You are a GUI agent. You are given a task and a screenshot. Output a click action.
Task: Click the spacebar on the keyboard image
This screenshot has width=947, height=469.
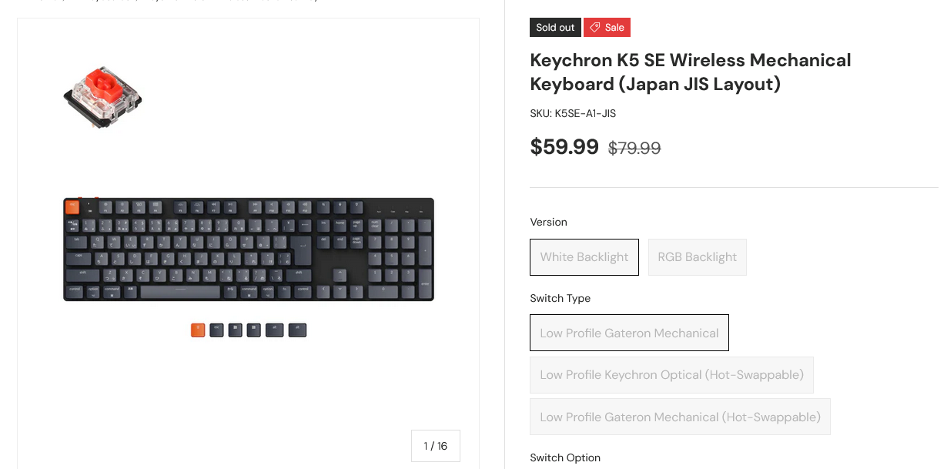coord(182,290)
